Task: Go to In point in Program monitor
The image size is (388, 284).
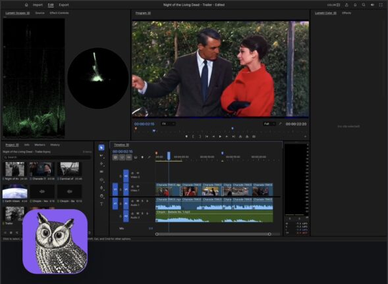Action: coord(207,136)
